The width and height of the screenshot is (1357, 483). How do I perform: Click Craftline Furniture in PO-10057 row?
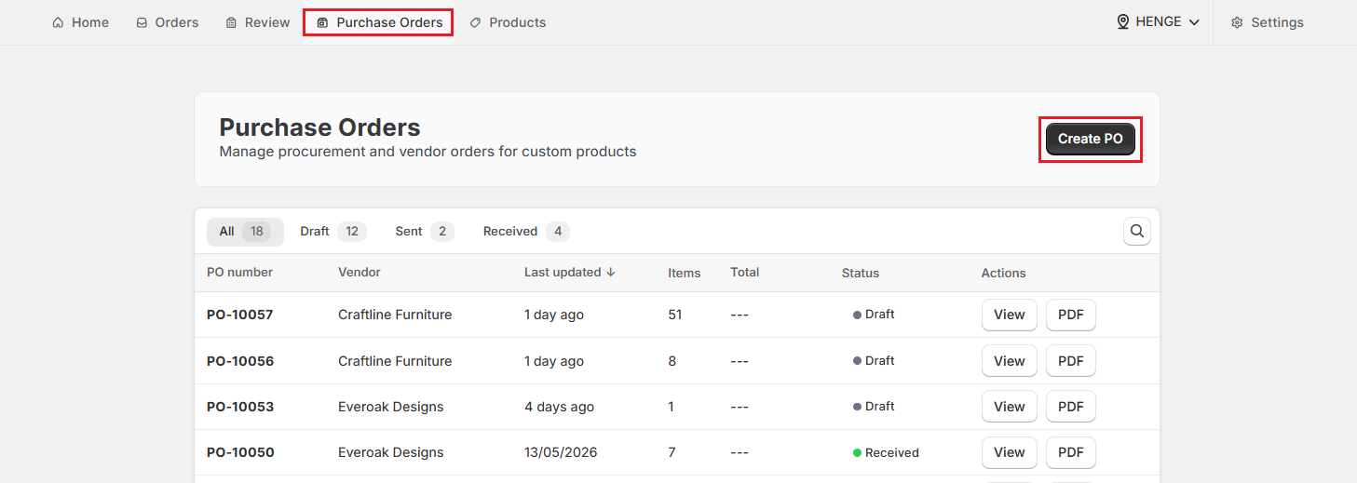pyautogui.click(x=395, y=315)
